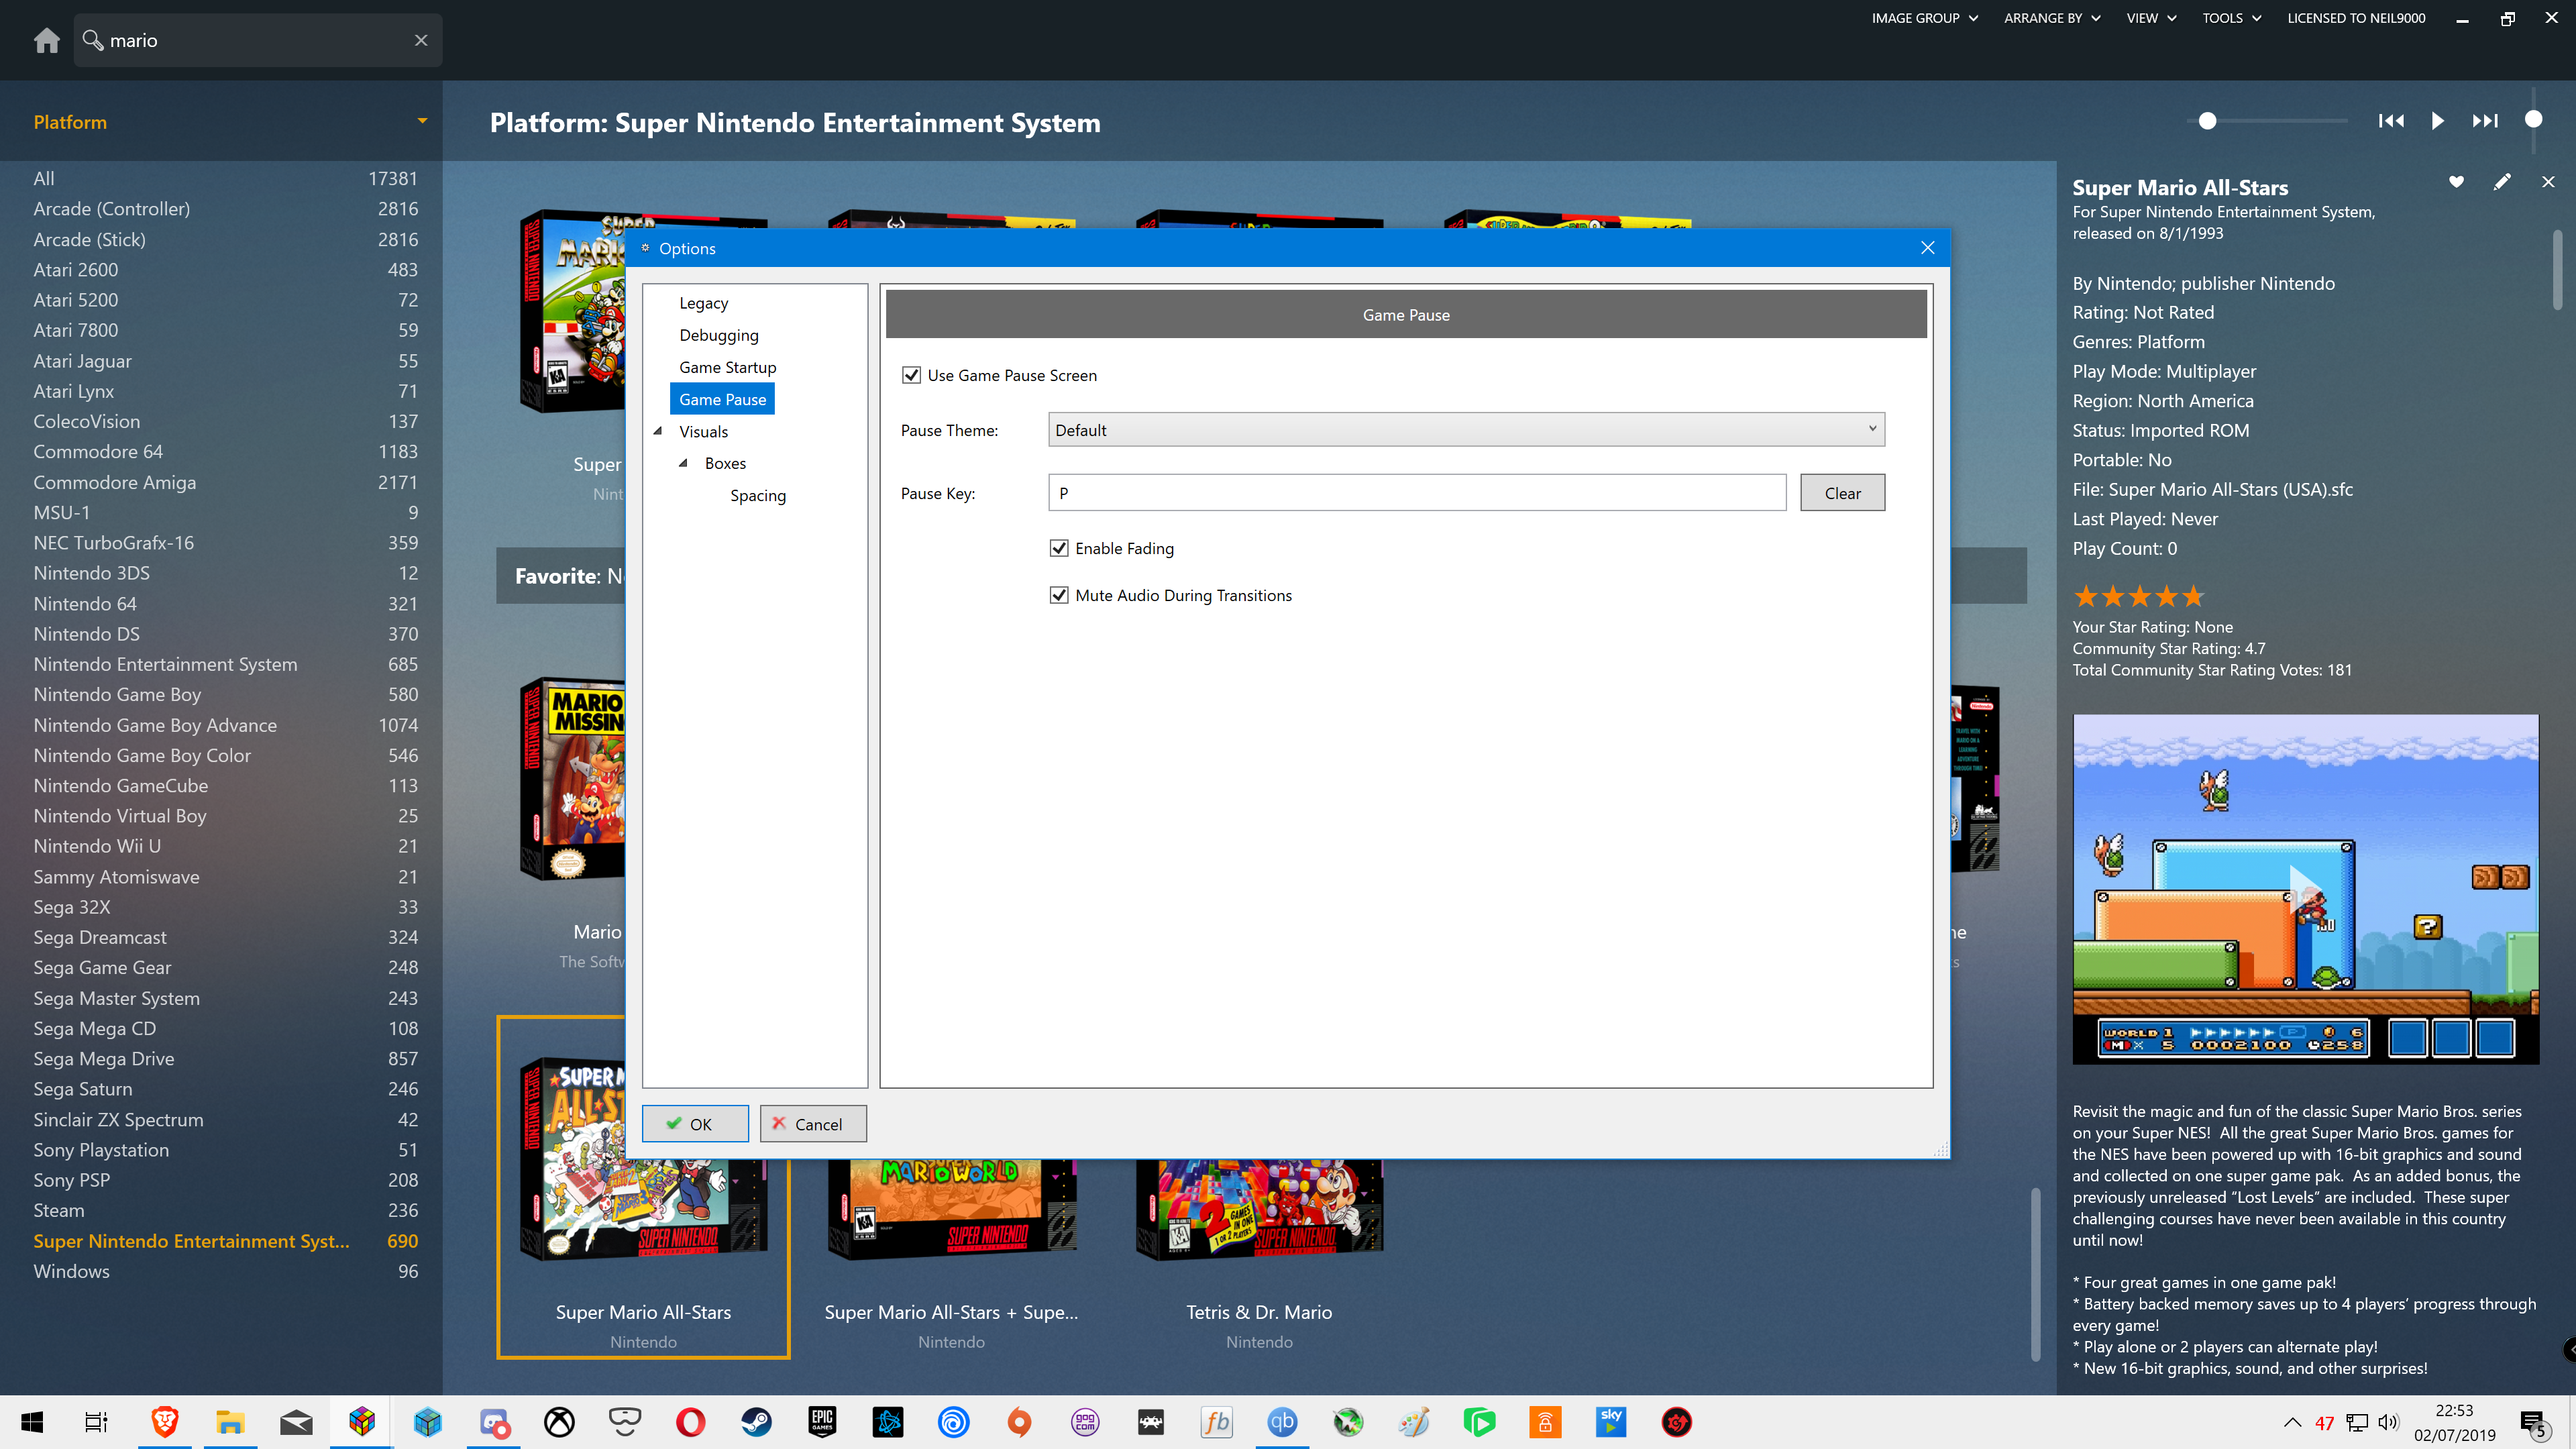
Task: Launch the Xbox app from taskbar
Action: (x=559, y=1422)
